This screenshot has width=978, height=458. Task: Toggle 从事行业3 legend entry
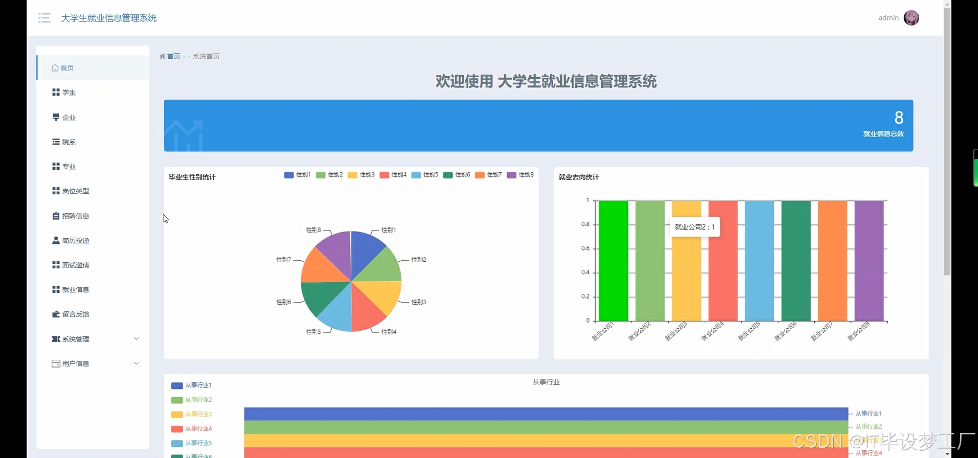(x=191, y=414)
